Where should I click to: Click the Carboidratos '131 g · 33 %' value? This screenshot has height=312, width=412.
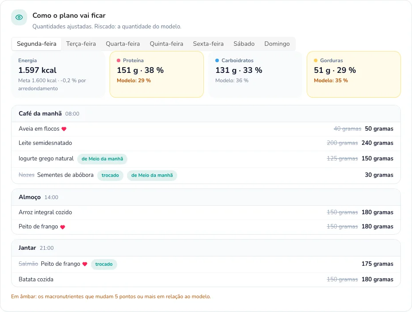(239, 70)
